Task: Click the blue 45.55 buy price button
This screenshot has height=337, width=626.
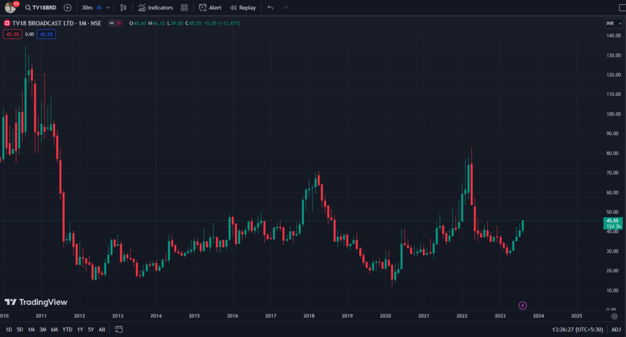Action: coord(46,34)
